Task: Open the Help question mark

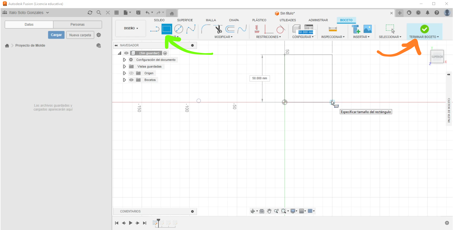Action: pos(437,13)
